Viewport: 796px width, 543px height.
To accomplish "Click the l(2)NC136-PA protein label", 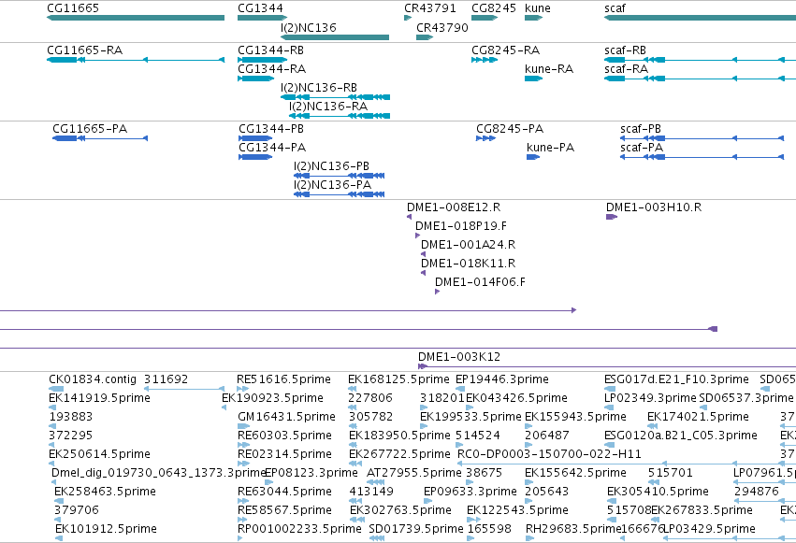I will 332,185.
